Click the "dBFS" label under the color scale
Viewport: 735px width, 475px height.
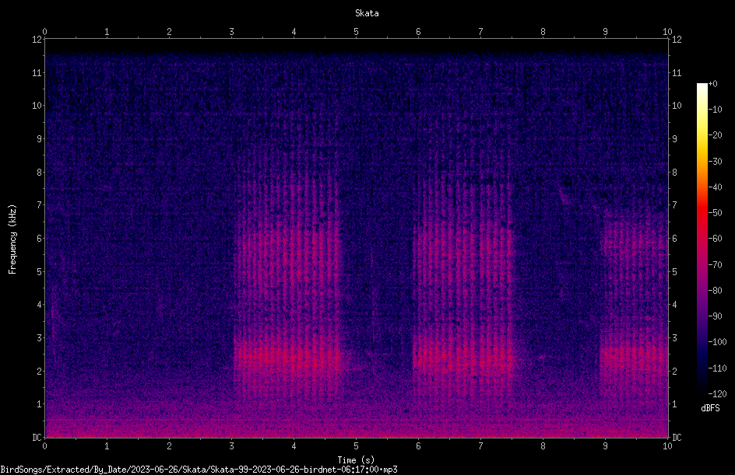[x=710, y=408]
